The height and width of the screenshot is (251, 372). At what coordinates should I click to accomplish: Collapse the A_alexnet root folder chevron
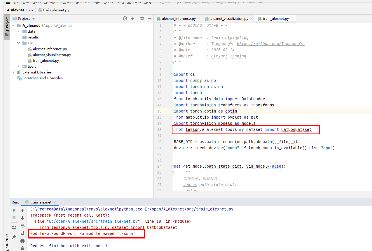click(x=13, y=26)
